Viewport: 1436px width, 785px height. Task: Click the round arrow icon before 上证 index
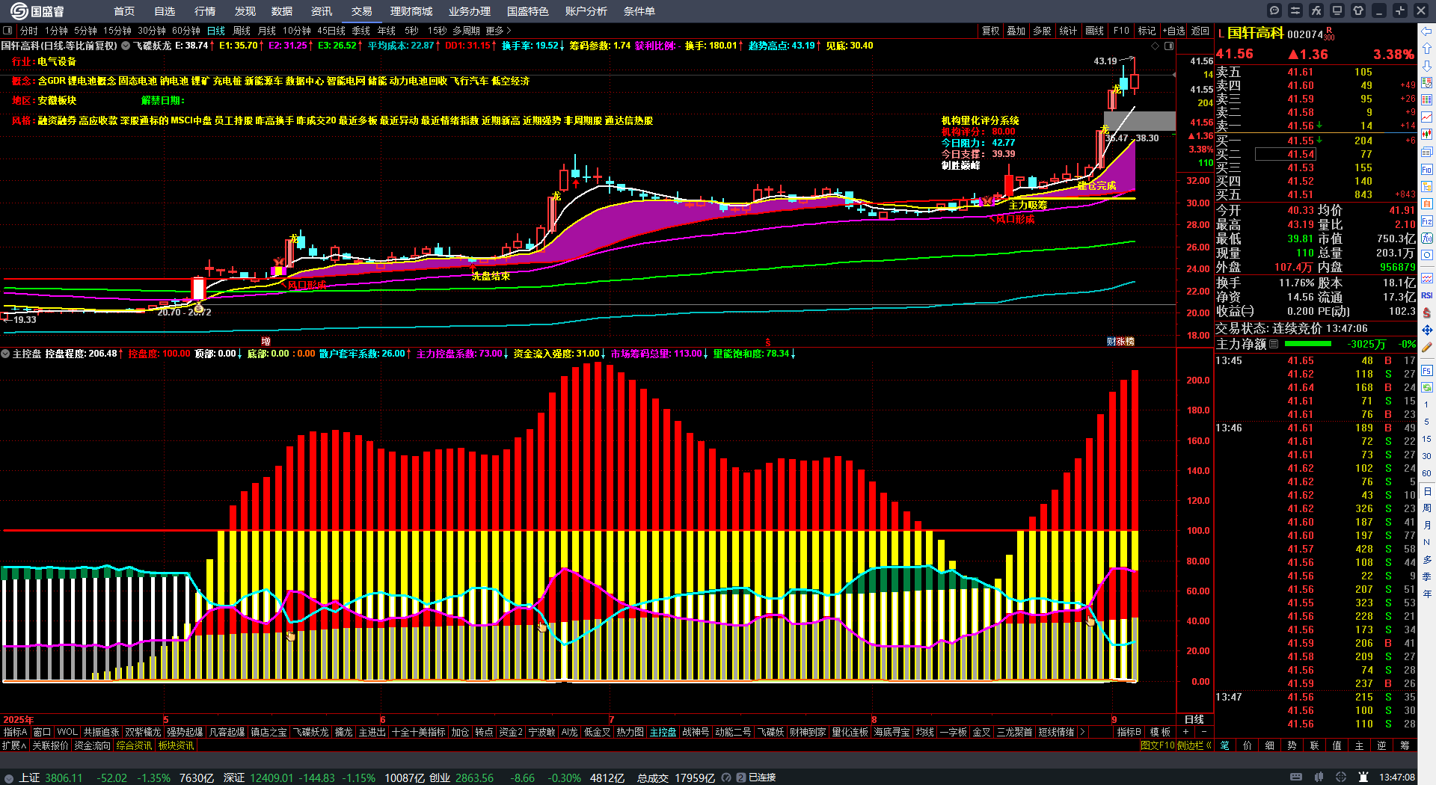(x=8, y=778)
